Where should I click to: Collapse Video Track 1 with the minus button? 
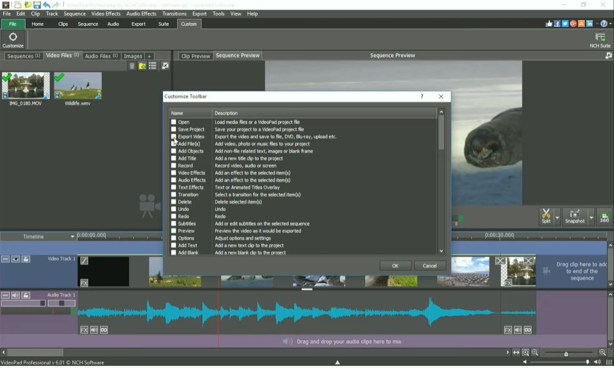5,259
